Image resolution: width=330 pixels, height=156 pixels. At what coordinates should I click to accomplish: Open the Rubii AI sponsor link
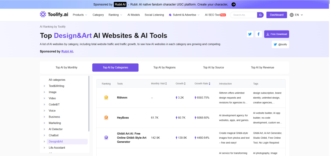coord(67,51)
